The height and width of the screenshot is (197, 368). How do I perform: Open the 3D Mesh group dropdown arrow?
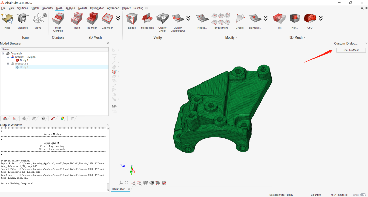[x=305, y=37]
